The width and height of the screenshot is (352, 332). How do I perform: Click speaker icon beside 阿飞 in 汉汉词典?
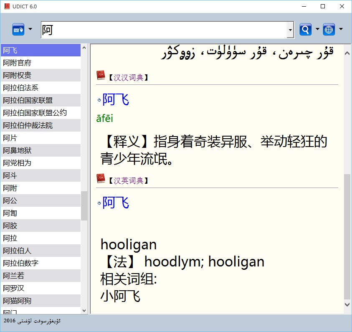[99, 100]
